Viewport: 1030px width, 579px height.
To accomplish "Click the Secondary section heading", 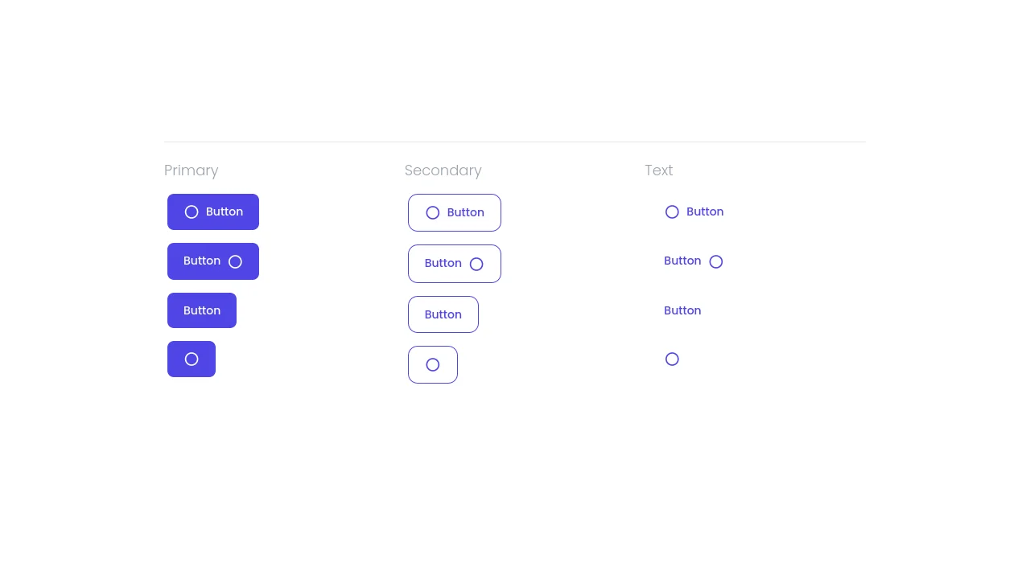I will [443, 170].
